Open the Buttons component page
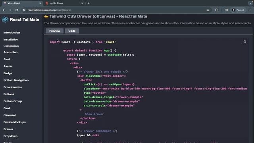The width and height of the screenshot is (254, 143). [x=9, y=94]
